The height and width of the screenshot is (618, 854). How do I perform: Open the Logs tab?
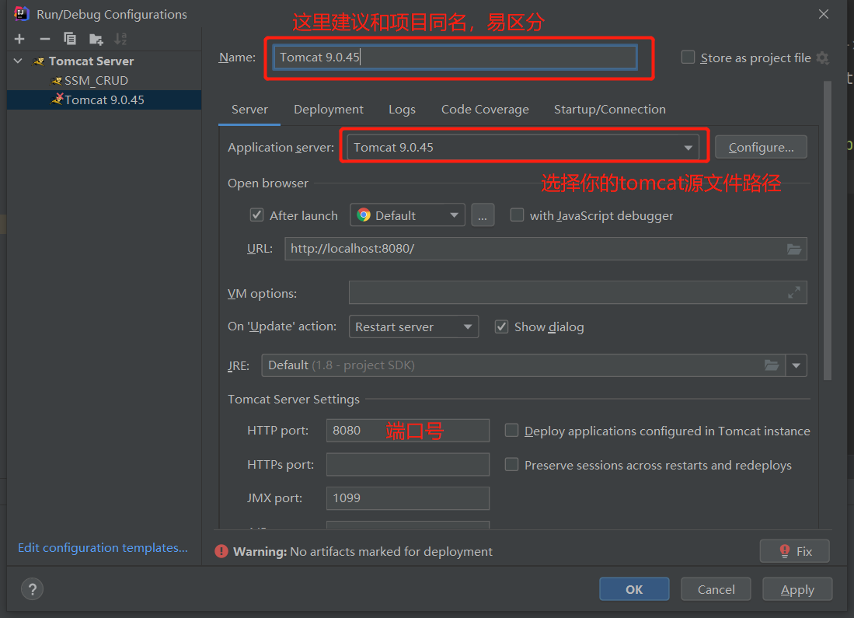pyautogui.click(x=402, y=110)
